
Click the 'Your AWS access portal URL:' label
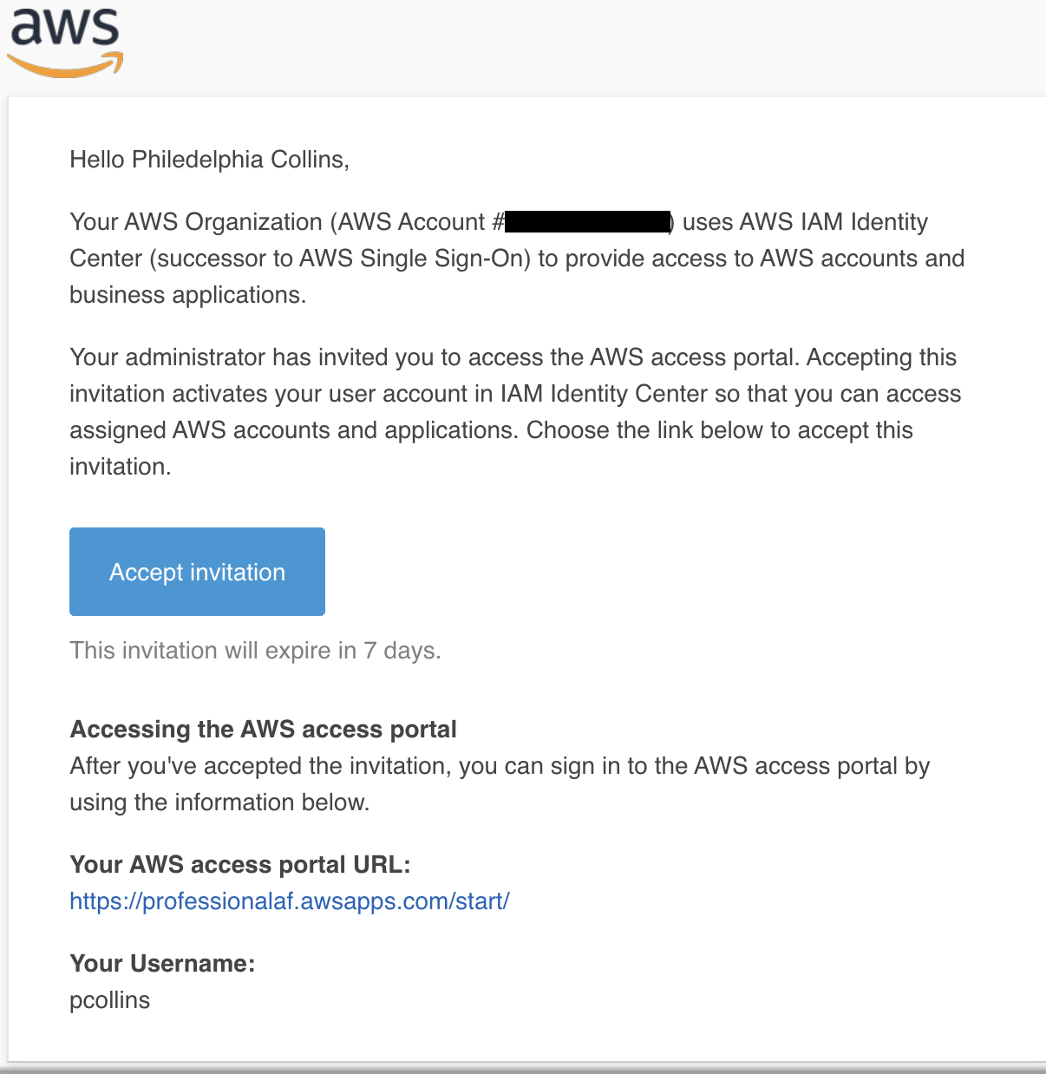point(240,864)
